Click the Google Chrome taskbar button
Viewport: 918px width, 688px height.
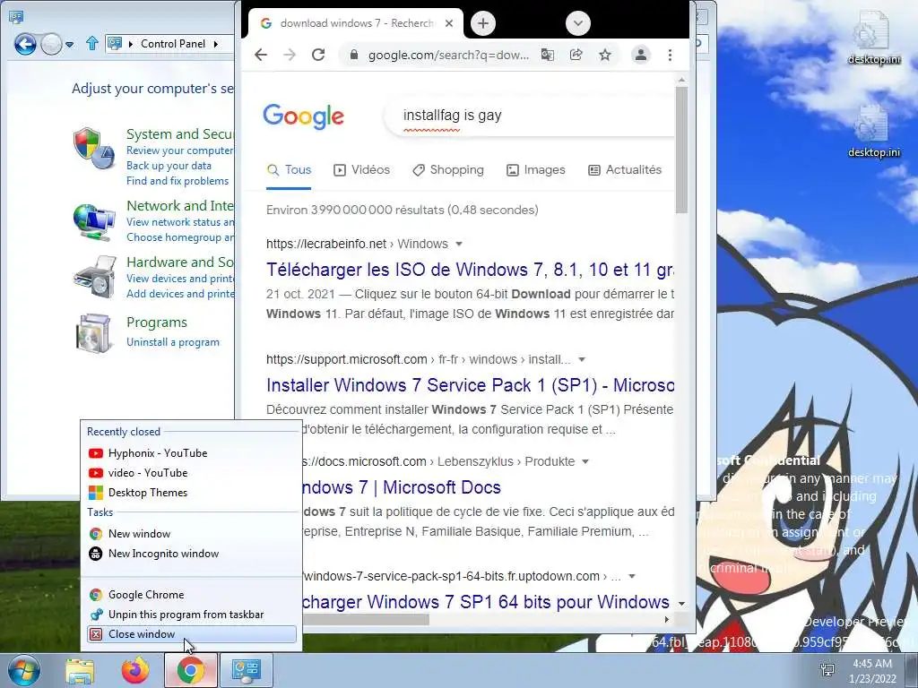coord(191,670)
